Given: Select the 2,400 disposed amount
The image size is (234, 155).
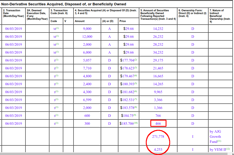Looking at the screenshot, I should [x=87, y=84].
